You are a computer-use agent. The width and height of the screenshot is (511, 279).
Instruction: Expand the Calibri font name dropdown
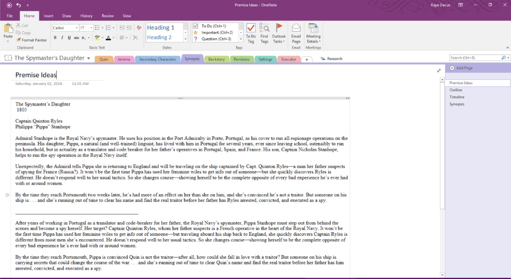pyautogui.click(x=77, y=28)
